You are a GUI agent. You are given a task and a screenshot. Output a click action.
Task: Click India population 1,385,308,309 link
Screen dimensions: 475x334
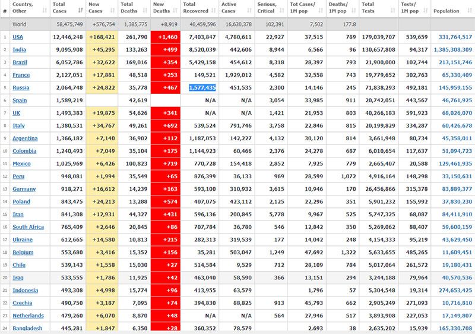(453, 50)
